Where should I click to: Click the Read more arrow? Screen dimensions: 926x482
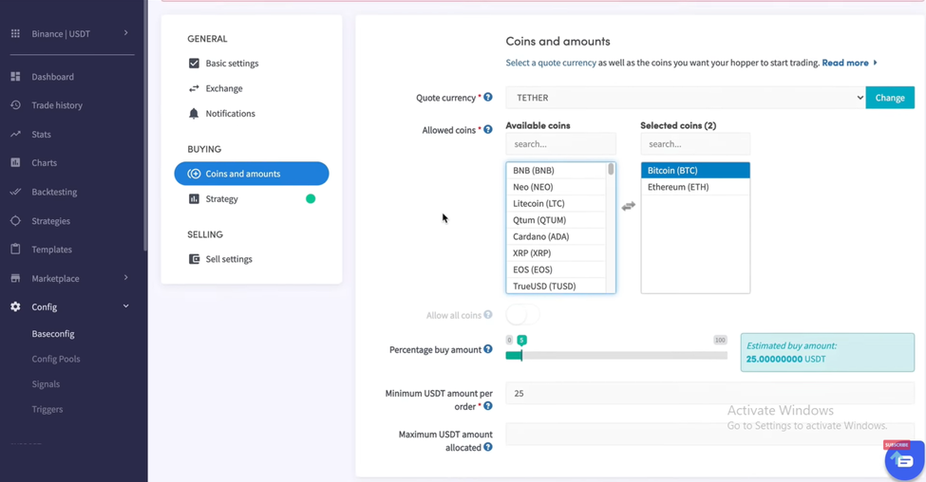pyautogui.click(x=876, y=63)
